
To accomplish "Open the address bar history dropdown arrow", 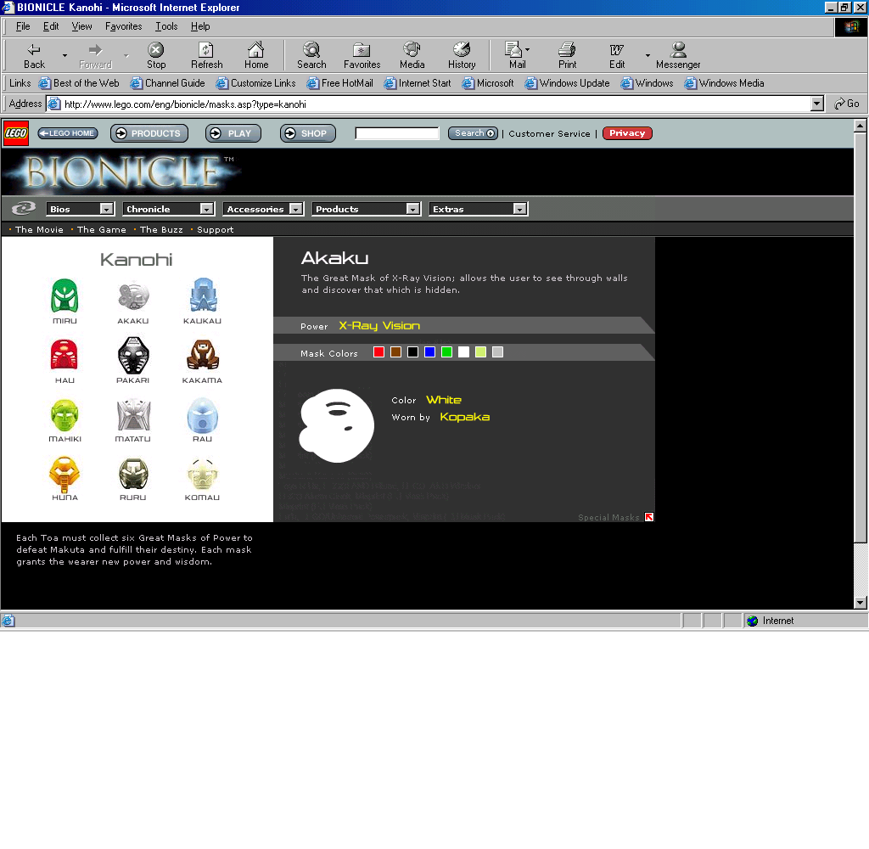I will 816,104.
